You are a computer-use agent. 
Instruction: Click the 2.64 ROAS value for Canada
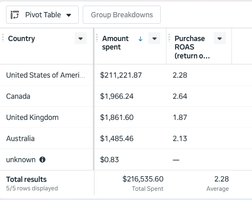click(x=180, y=96)
